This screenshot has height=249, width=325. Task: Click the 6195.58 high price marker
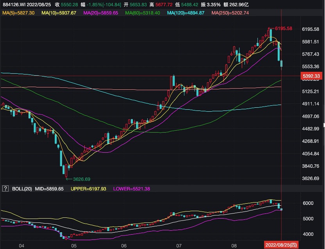point(283,28)
